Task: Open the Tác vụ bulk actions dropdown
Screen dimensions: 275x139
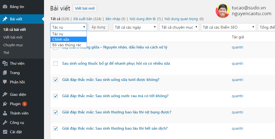Action: (x=68, y=27)
